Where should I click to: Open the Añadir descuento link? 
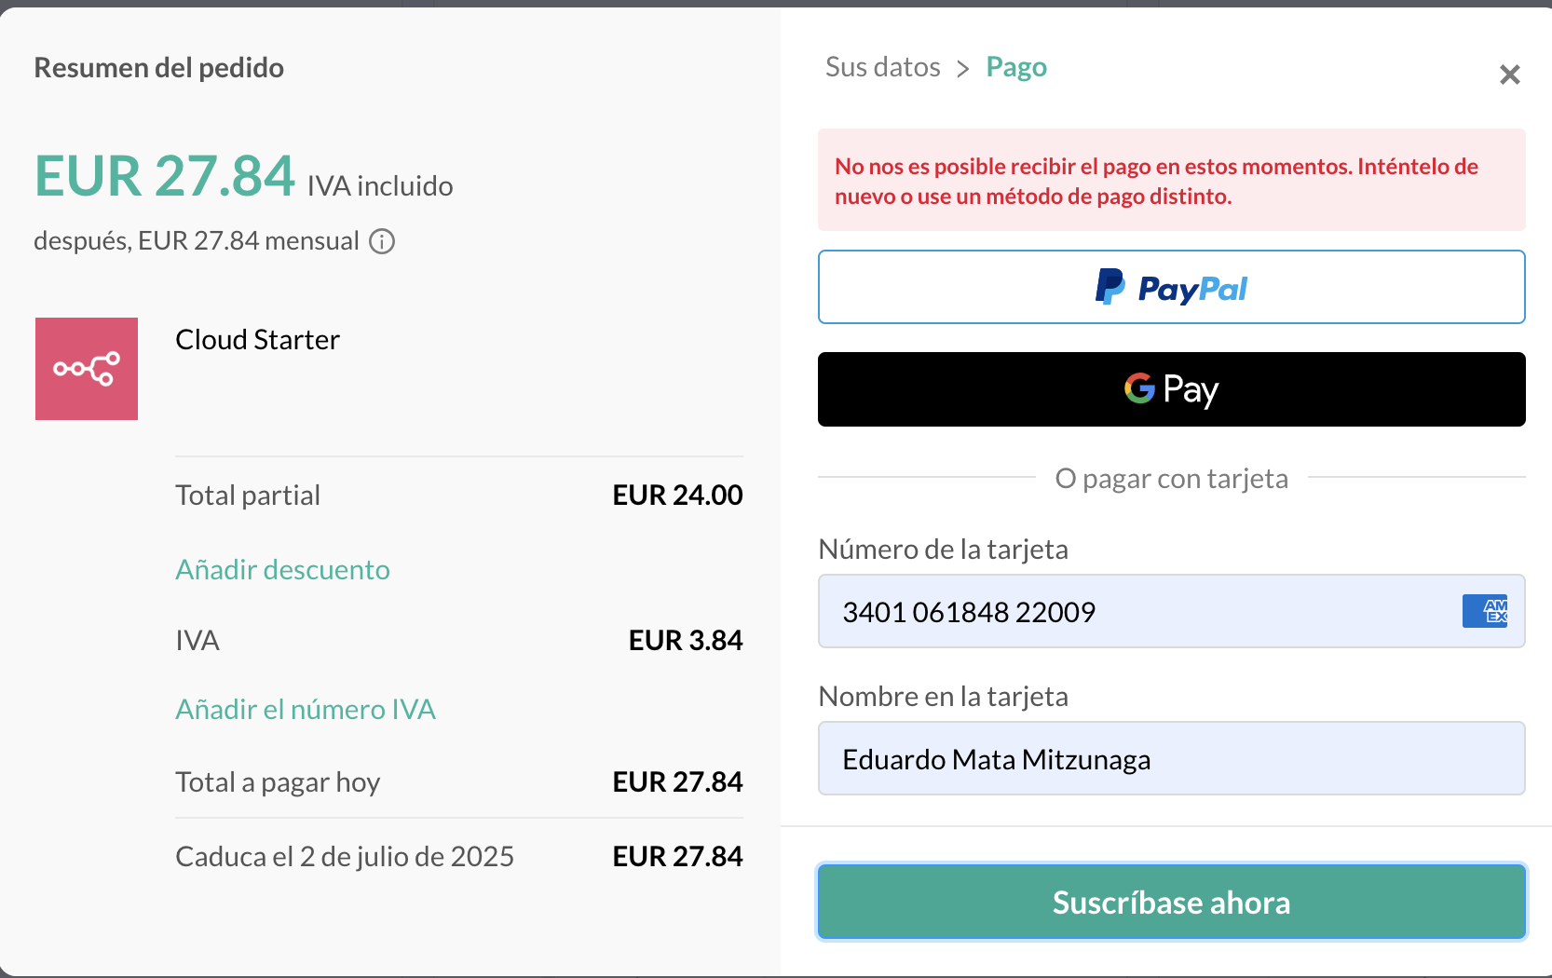coord(282,569)
